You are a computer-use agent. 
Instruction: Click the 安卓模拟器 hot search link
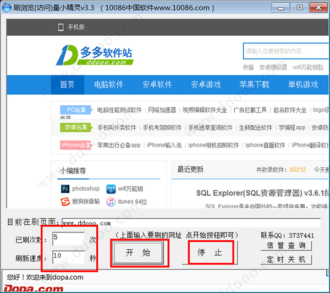(273, 67)
